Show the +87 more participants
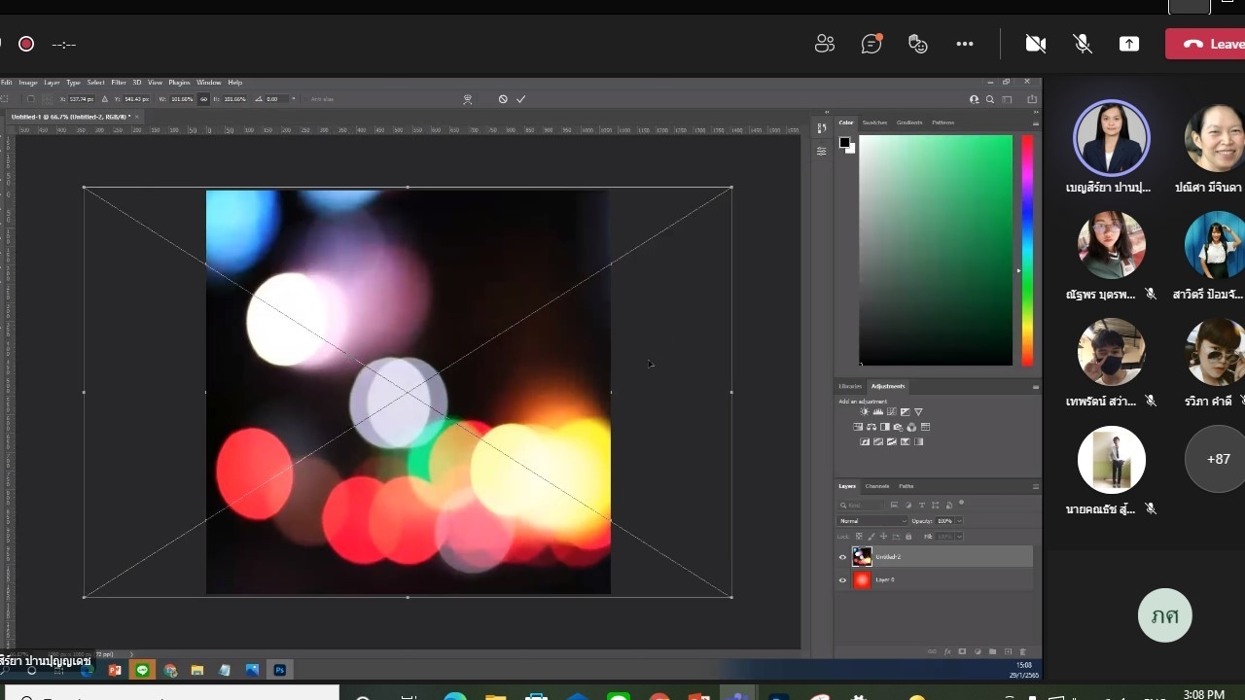Viewport: 1245px width, 700px height. point(1217,459)
